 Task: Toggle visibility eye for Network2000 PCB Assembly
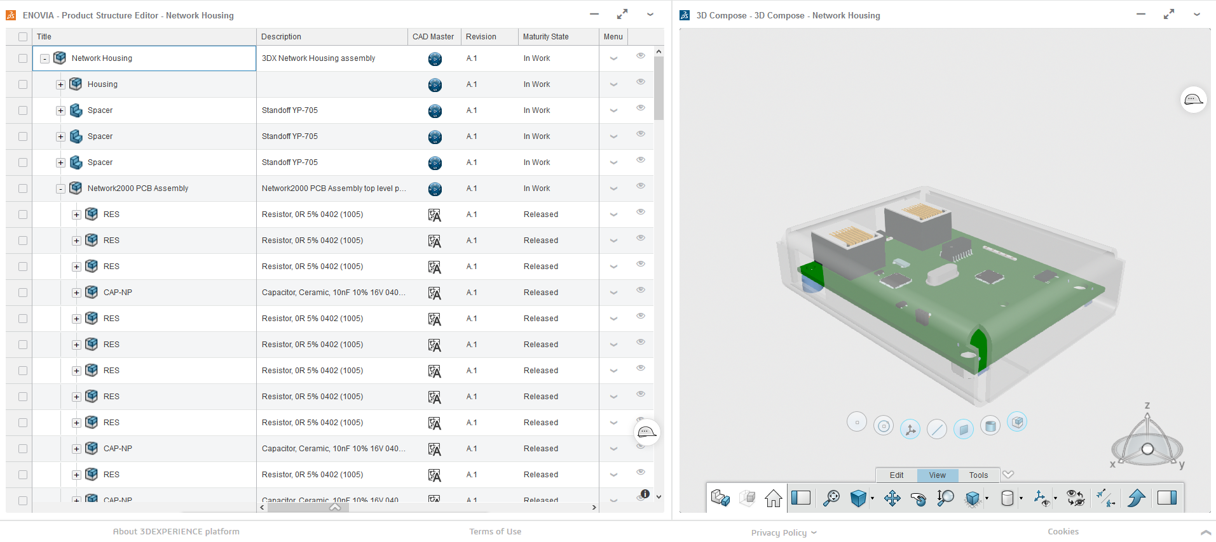tap(641, 186)
